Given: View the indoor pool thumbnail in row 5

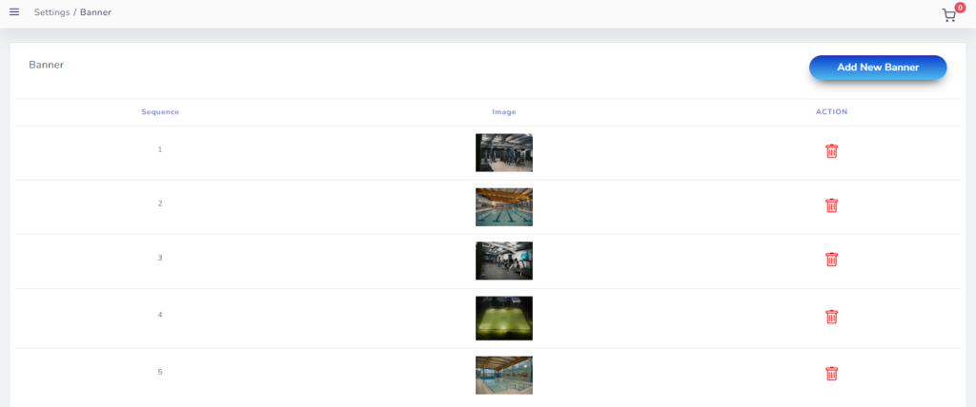Looking at the screenshot, I should pyautogui.click(x=503, y=375).
